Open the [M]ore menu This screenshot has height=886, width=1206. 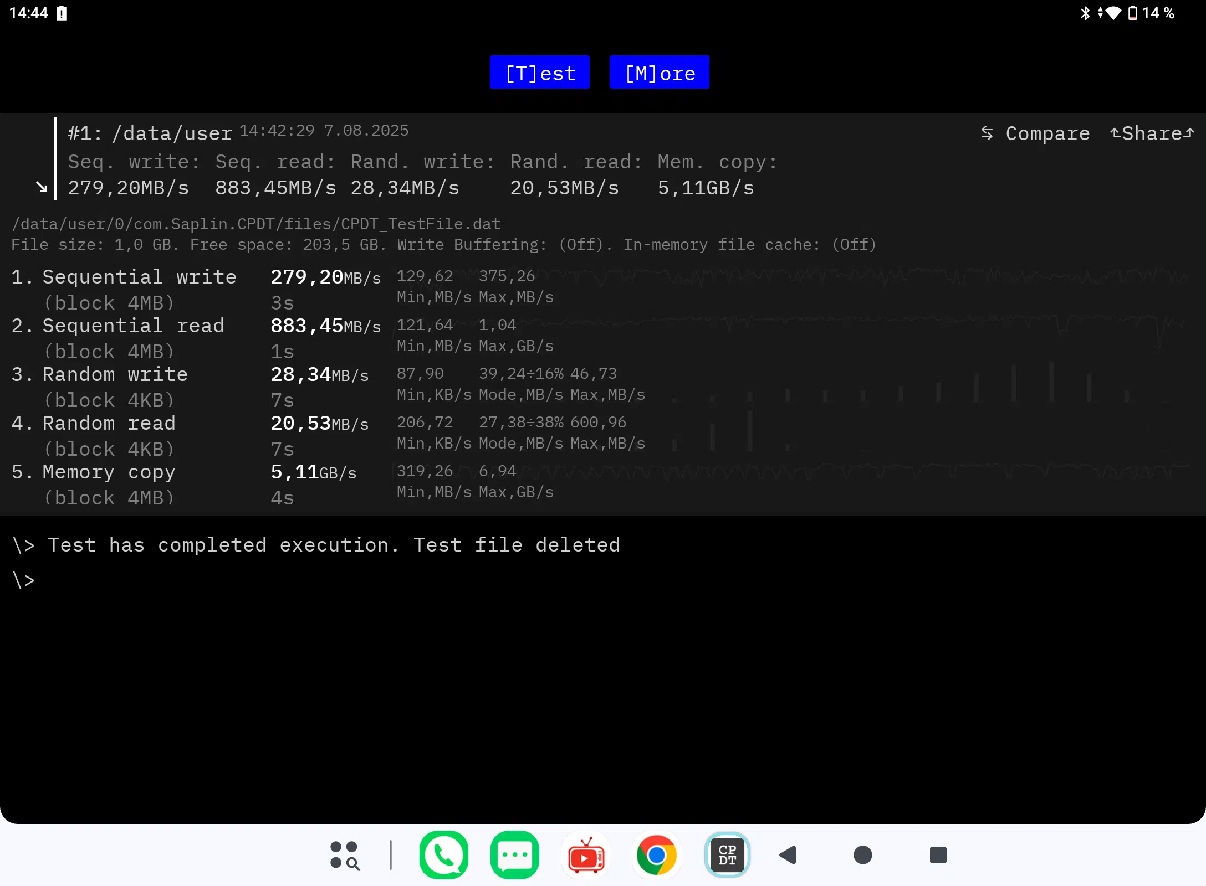pyautogui.click(x=659, y=73)
